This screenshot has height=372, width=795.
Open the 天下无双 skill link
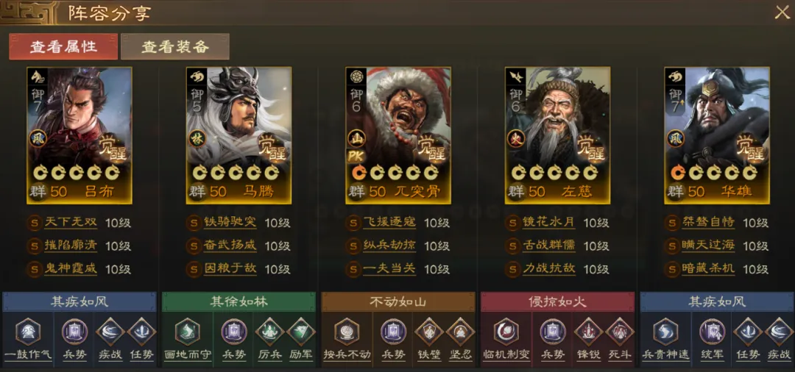tap(71, 223)
